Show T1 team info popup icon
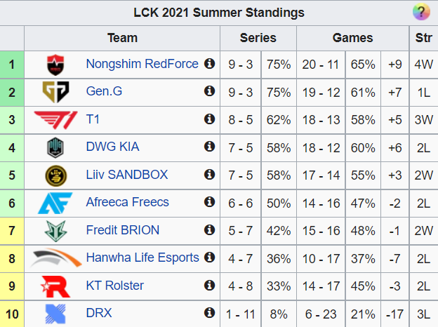The image size is (438, 327). pos(209,119)
